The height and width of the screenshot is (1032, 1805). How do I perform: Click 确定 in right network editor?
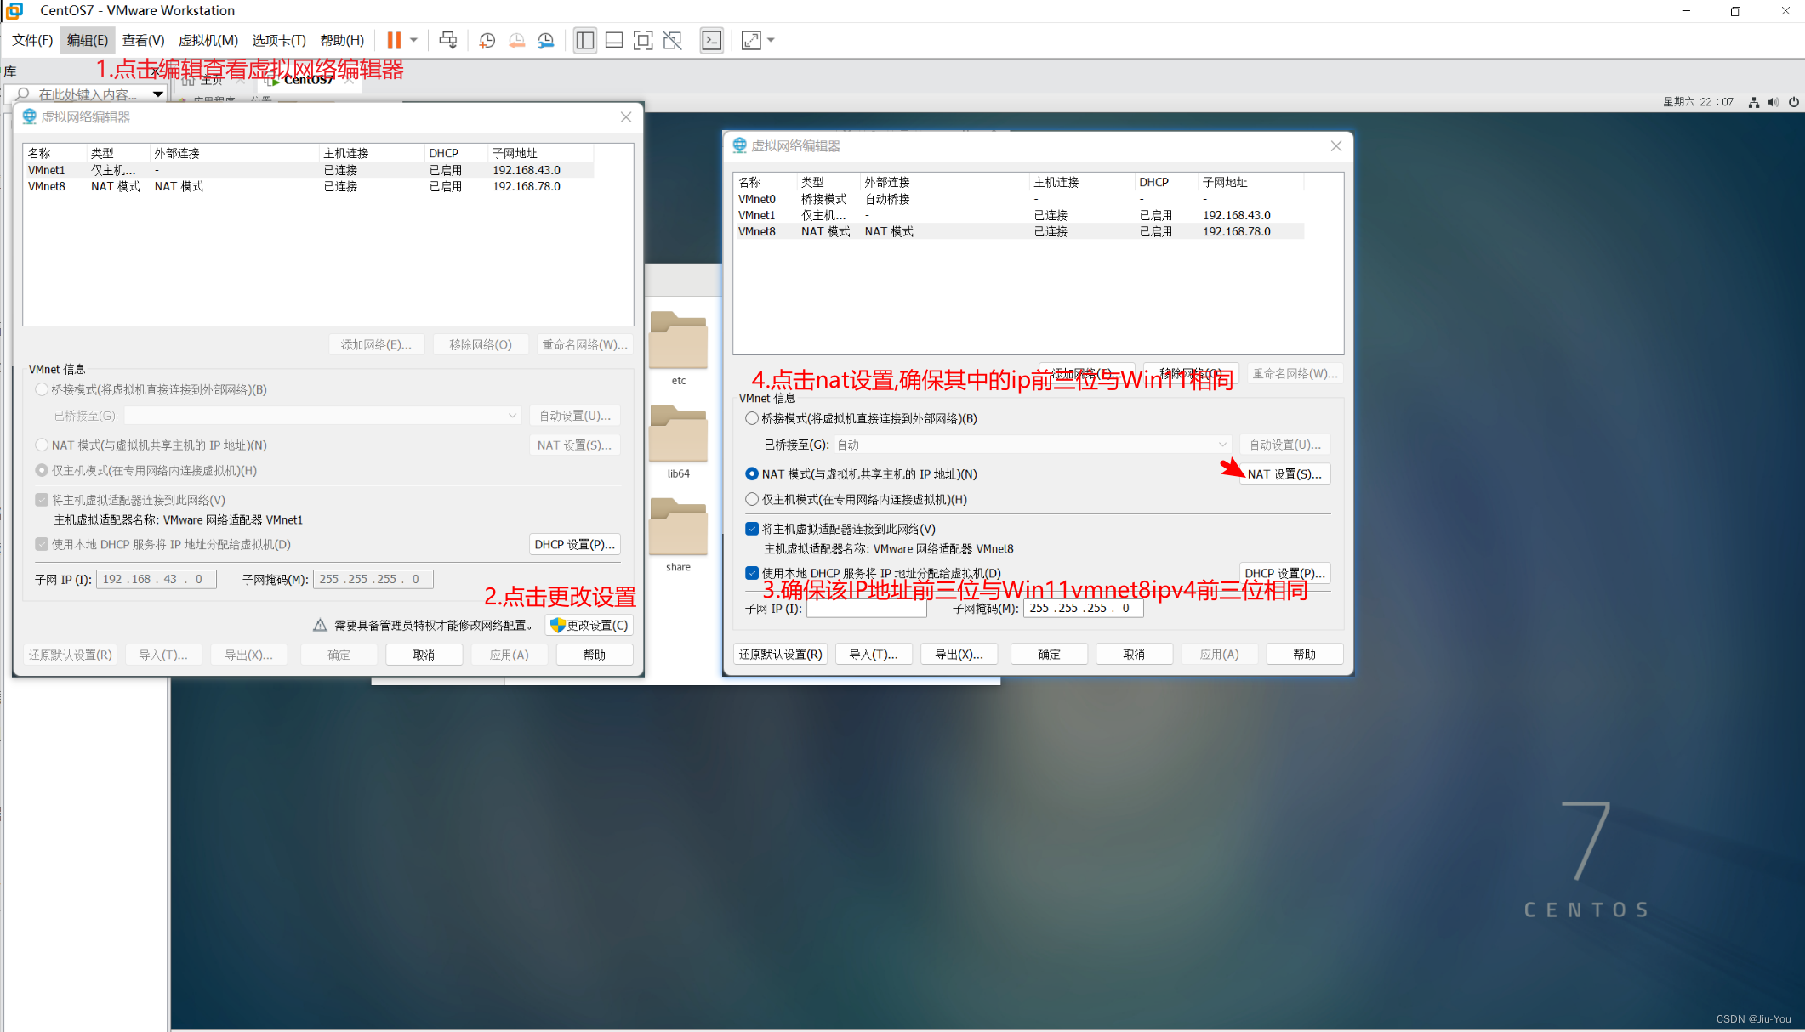tap(1049, 654)
